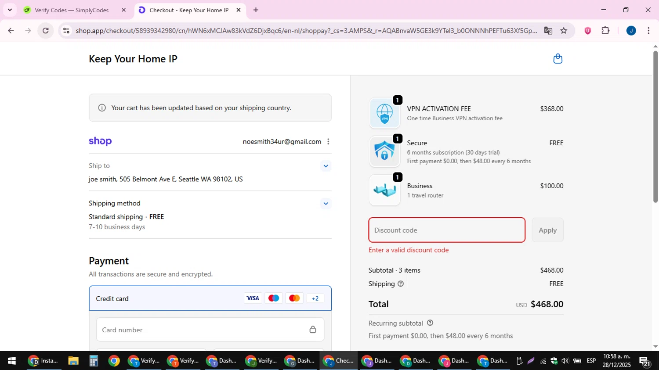The height and width of the screenshot is (370, 659).
Task: Click the battery icon in system tray
Action: (577, 361)
